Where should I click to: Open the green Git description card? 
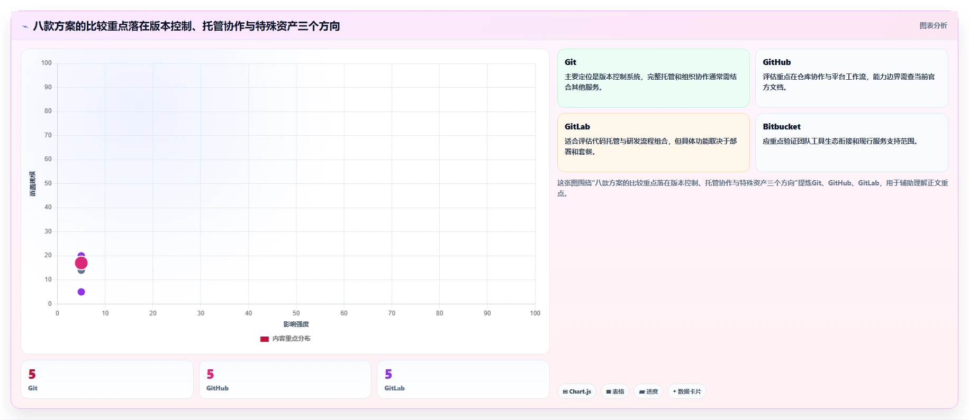coord(654,78)
